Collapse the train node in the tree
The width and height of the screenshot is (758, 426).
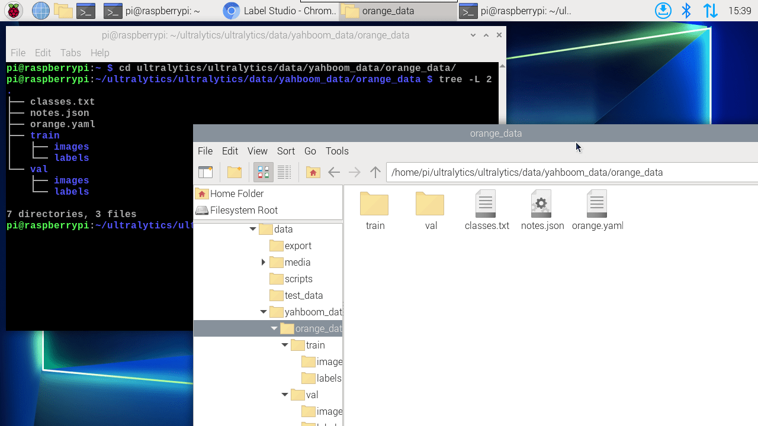click(x=285, y=345)
